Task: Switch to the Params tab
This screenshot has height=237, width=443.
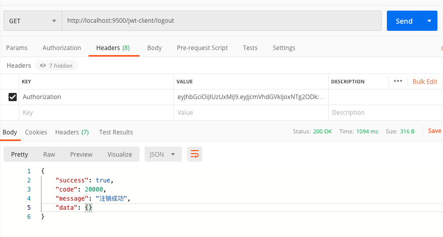Action: coord(17,48)
